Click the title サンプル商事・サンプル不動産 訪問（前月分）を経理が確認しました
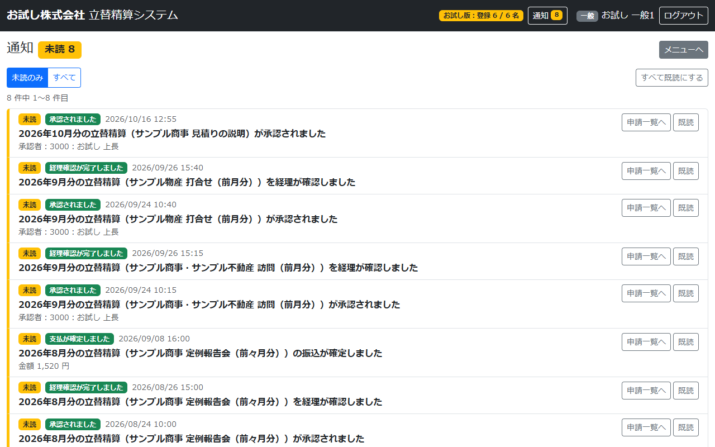The height and width of the screenshot is (447, 715). [218, 268]
